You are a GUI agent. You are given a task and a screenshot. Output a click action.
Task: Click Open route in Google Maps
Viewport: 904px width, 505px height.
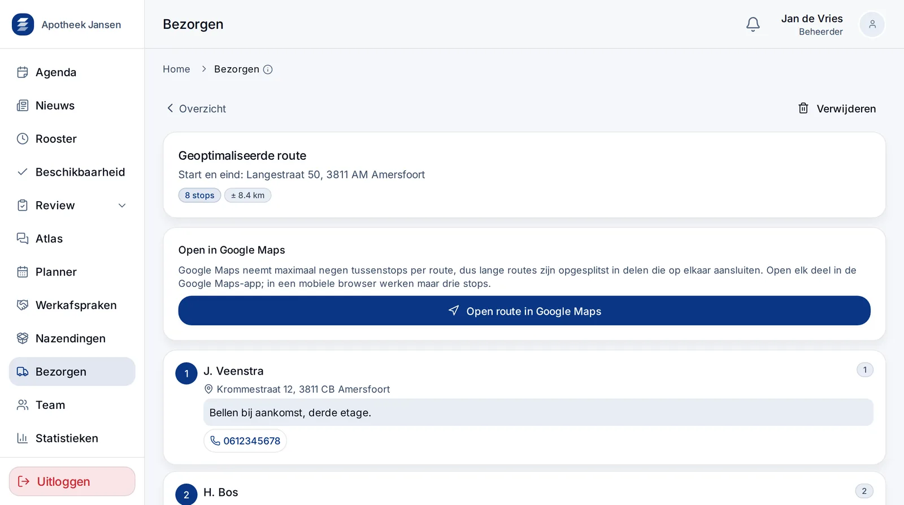[524, 311]
